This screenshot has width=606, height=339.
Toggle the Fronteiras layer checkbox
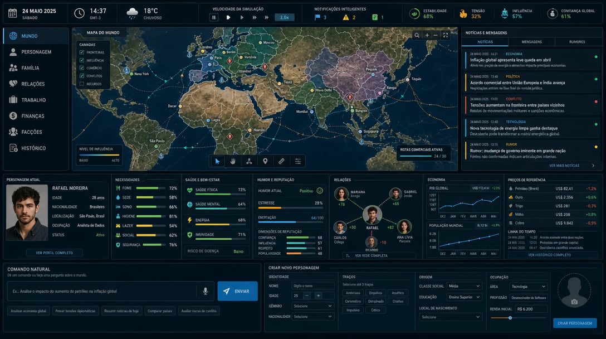click(81, 52)
